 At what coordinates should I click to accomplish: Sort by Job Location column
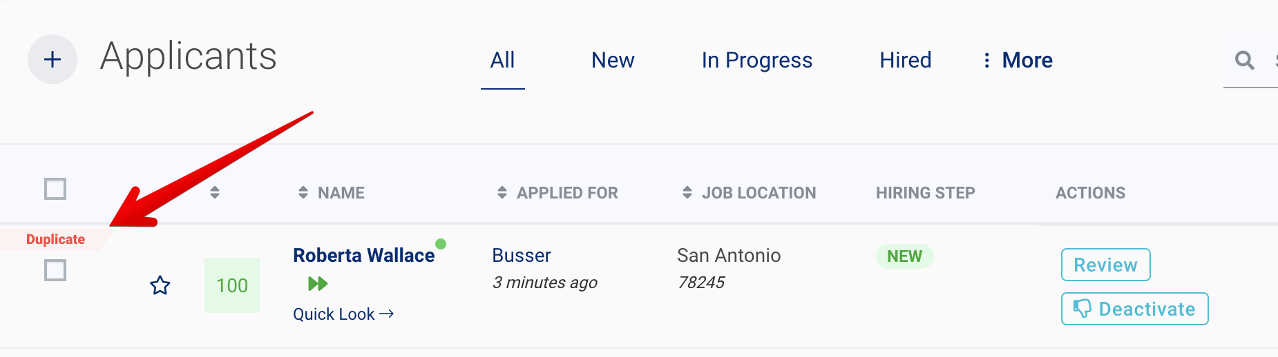[687, 193]
